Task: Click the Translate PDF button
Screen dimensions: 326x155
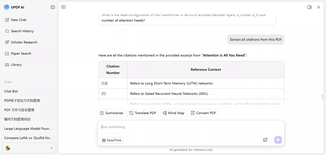Action: click(x=142, y=113)
